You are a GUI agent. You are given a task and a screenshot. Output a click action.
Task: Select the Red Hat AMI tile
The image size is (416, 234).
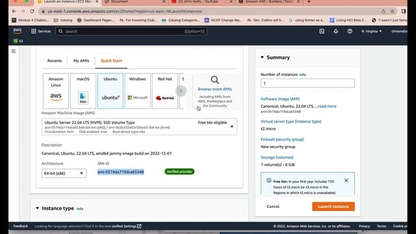[x=164, y=91]
